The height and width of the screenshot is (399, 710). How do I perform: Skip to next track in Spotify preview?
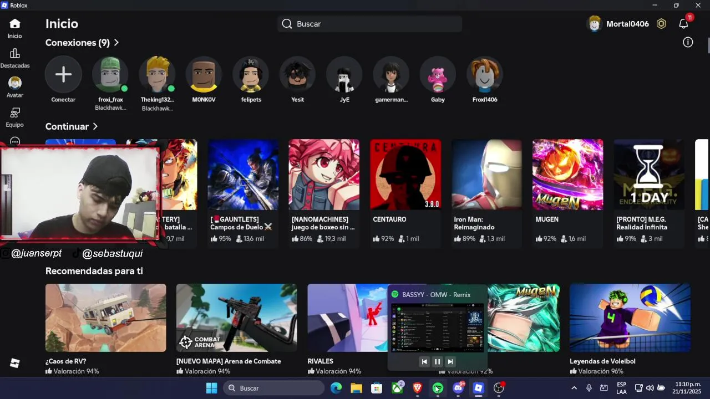pyautogui.click(x=450, y=362)
